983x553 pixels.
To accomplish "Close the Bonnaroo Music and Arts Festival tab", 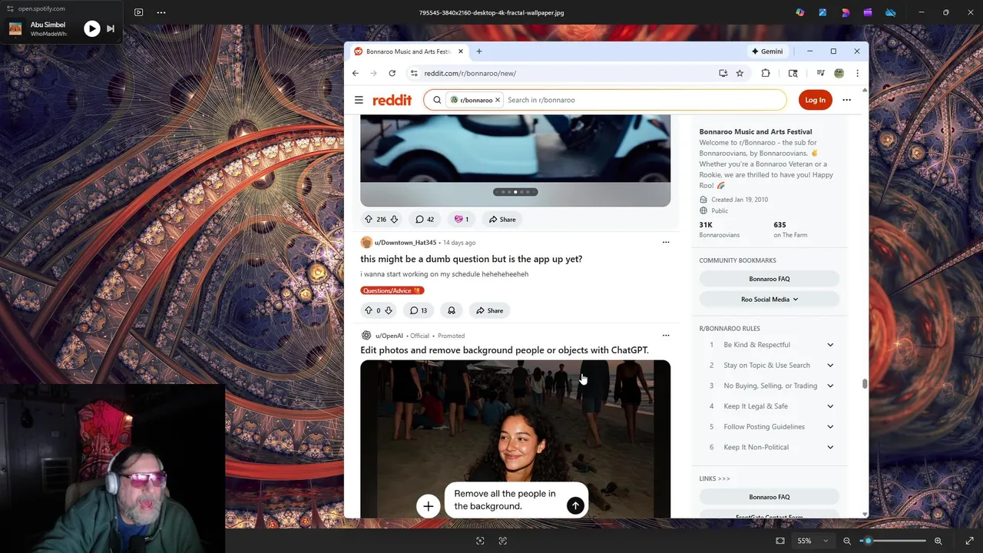I will pos(461,51).
